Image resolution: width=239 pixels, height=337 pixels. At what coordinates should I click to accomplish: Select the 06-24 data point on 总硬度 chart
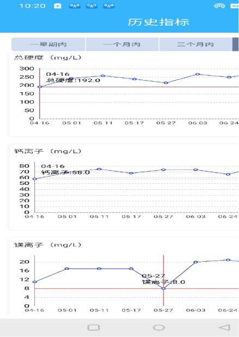point(229,77)
